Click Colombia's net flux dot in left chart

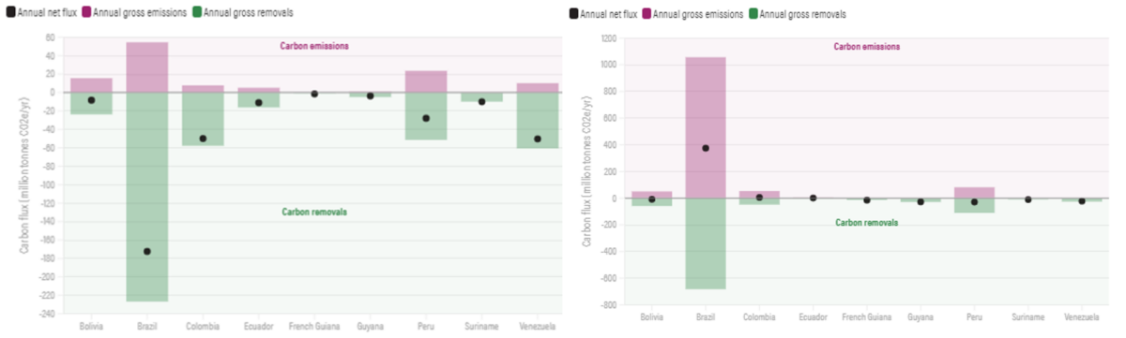tap(203, 139)
